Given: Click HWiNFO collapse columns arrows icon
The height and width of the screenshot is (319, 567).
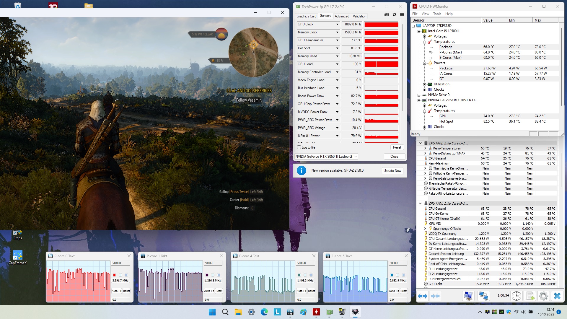Looking at the screenshot, I should pos(435,296).
